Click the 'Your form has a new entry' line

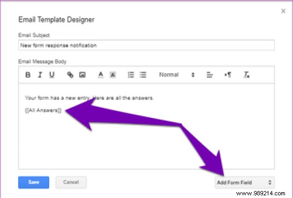[89, 98]
